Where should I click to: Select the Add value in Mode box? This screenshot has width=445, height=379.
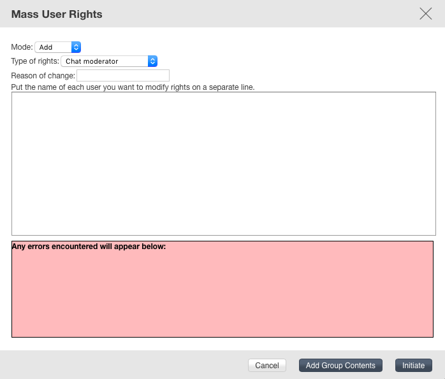click(x=46, y=47)
